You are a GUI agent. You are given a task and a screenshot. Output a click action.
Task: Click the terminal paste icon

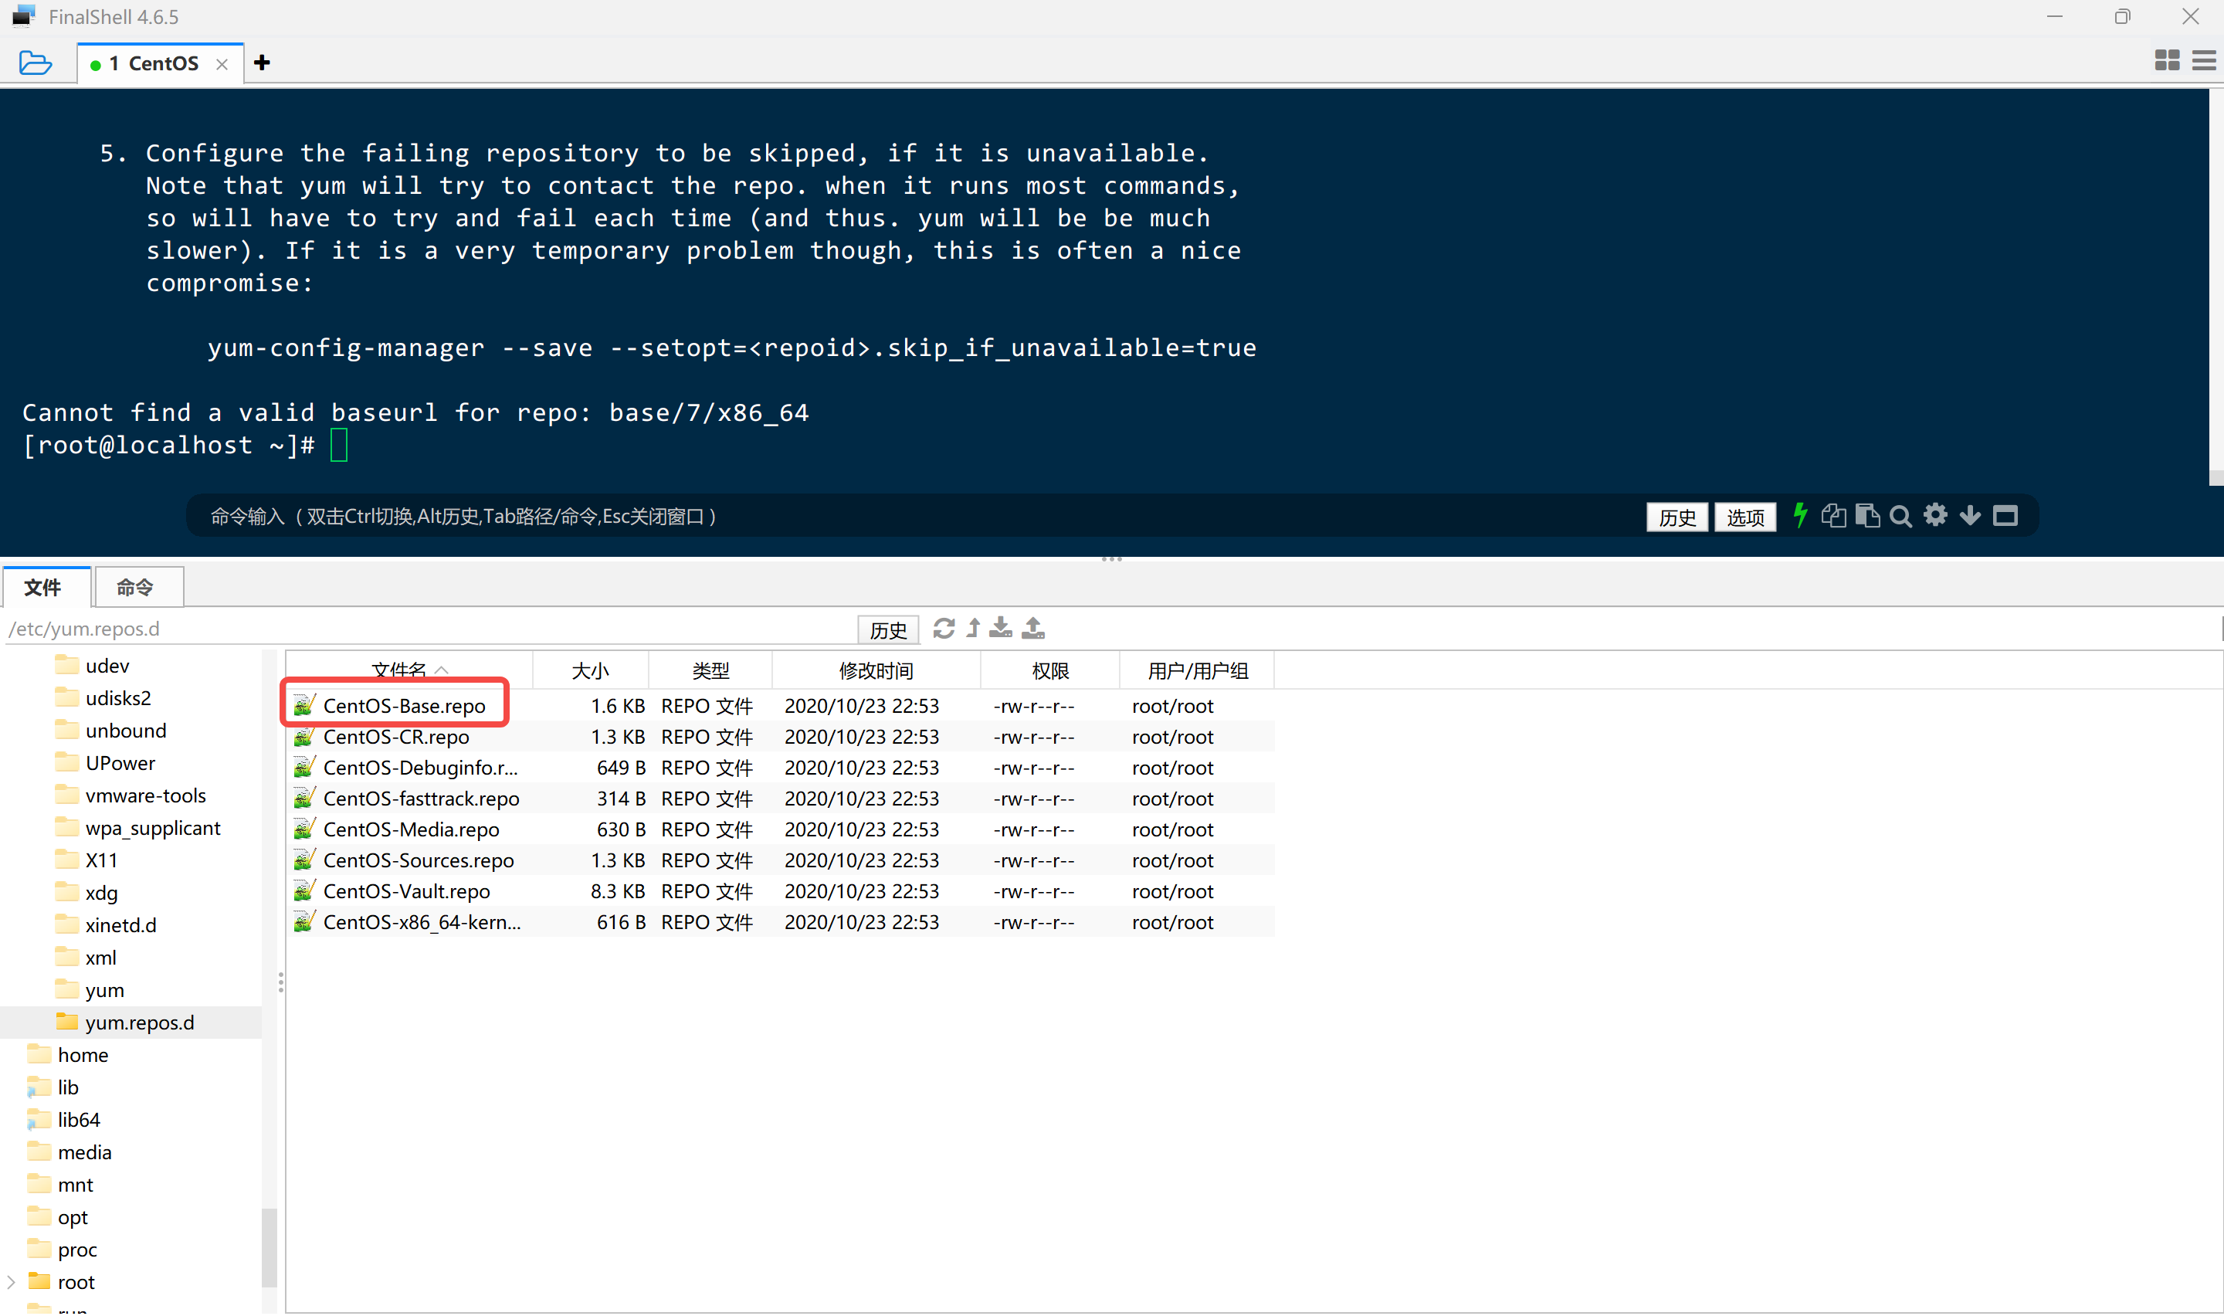point(1866,515)
